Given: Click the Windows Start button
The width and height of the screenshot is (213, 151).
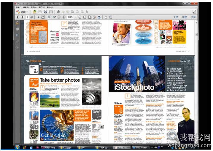Looking at the screenshot, I should pos(17,147).
